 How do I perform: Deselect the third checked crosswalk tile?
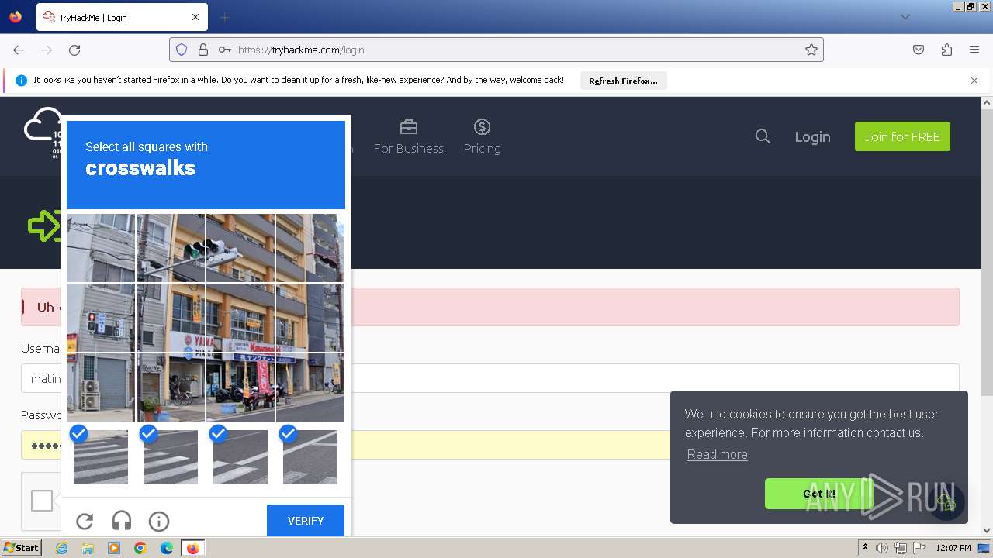click(x=240, y=457)
